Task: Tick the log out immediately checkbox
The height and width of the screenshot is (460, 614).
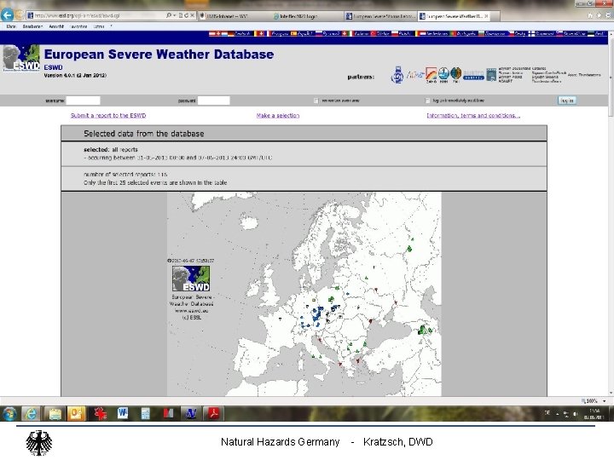Action: click(427, 101)
